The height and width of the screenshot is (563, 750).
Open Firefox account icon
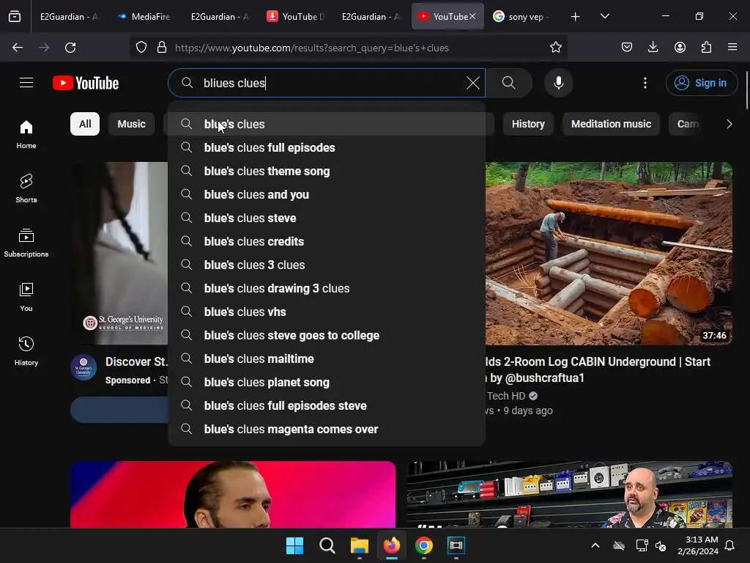pos(680,48)
